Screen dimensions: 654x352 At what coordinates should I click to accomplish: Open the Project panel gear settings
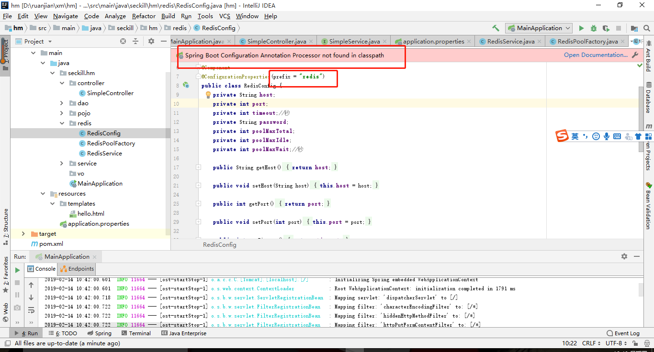point(151,41)
